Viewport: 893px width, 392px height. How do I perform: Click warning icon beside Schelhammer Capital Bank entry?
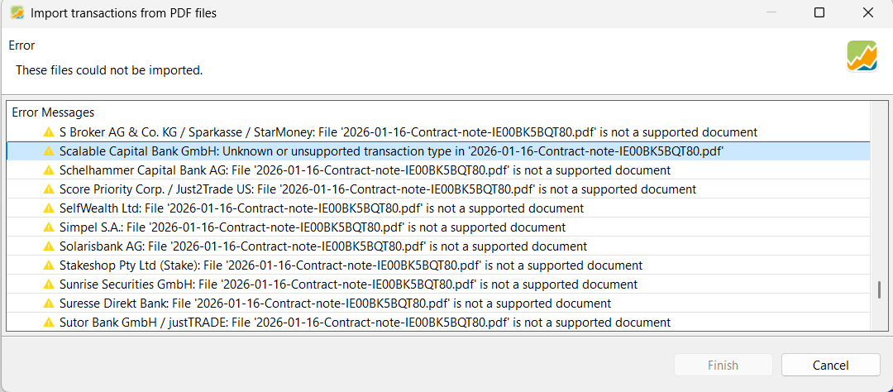(49, 170)
